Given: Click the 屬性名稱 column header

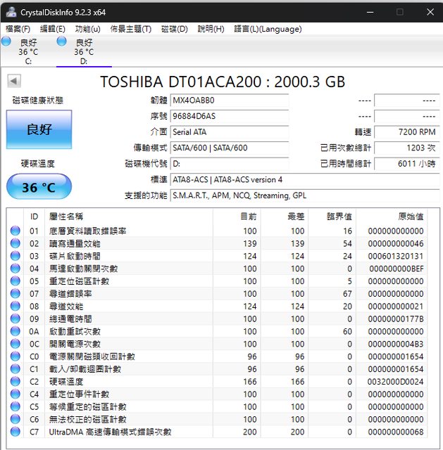Looking at the screenshot, I should pos(65,217).
